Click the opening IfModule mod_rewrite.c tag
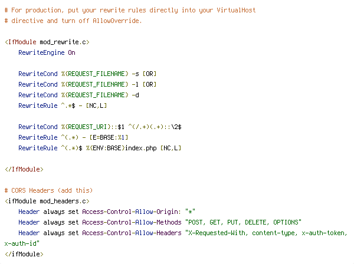Screen dimensions: 354x264 tap(47, 42)
